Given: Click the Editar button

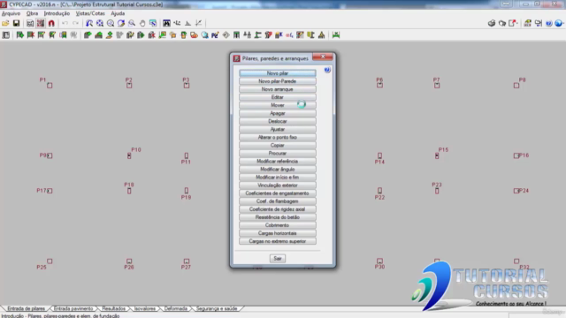Looking at the screenshot, I should click(x=277, y=97).
